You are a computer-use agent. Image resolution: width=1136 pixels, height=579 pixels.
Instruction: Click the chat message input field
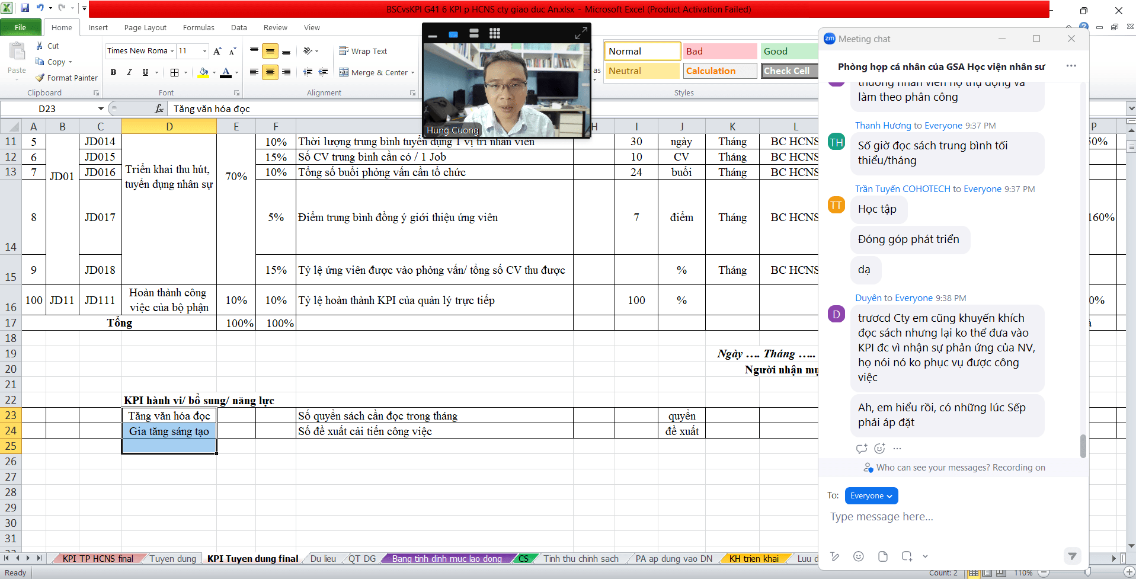(x=953, y=517)
